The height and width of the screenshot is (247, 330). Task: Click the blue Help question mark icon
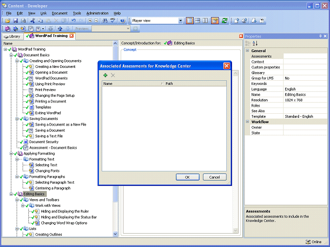click(123, 21)
